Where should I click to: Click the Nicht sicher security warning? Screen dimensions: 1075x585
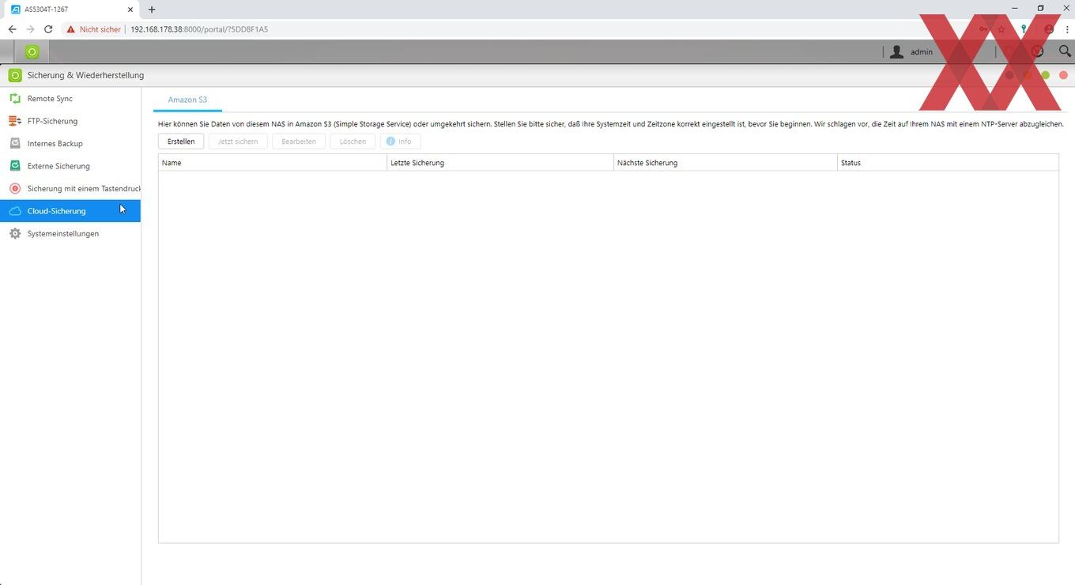point(93,29)
